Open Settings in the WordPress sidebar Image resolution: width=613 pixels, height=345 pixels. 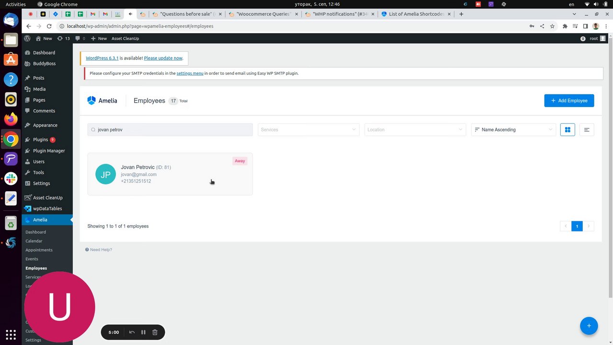point(41,184)
